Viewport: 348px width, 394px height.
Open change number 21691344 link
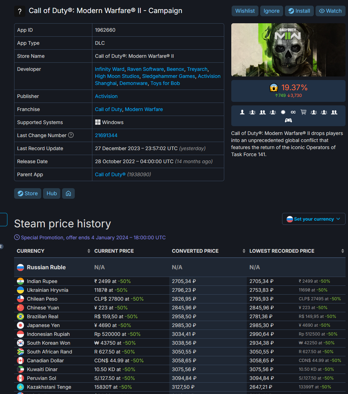click(106, 135)
